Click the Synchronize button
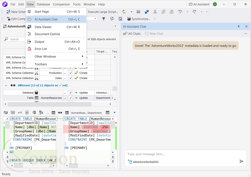 139,19
